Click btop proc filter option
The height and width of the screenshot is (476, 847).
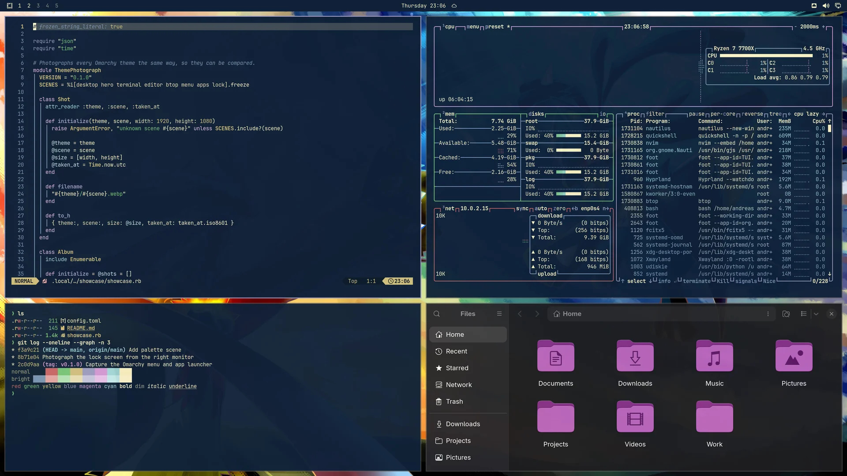655,114
